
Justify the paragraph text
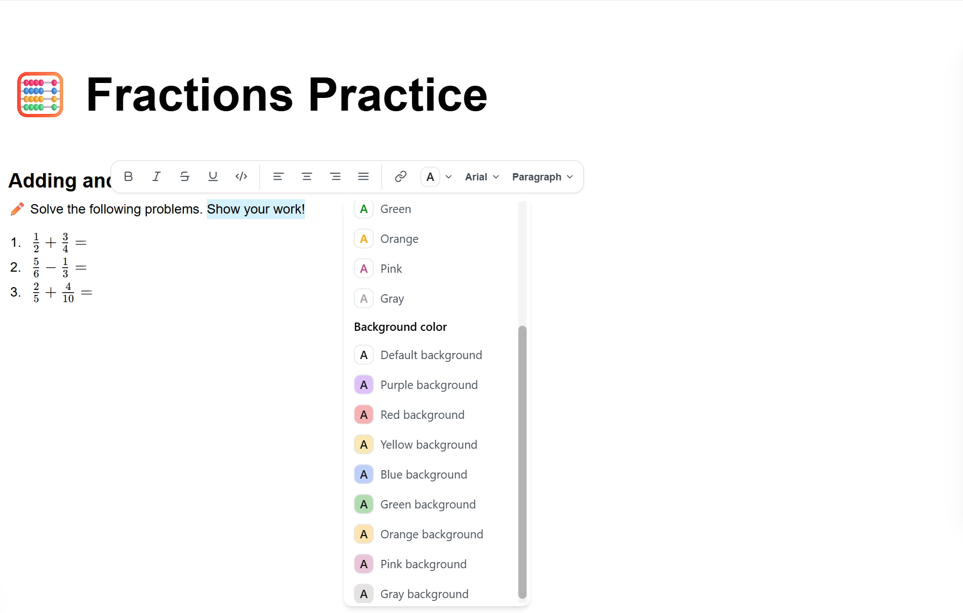pyautogui.click(x=363, y=176)
